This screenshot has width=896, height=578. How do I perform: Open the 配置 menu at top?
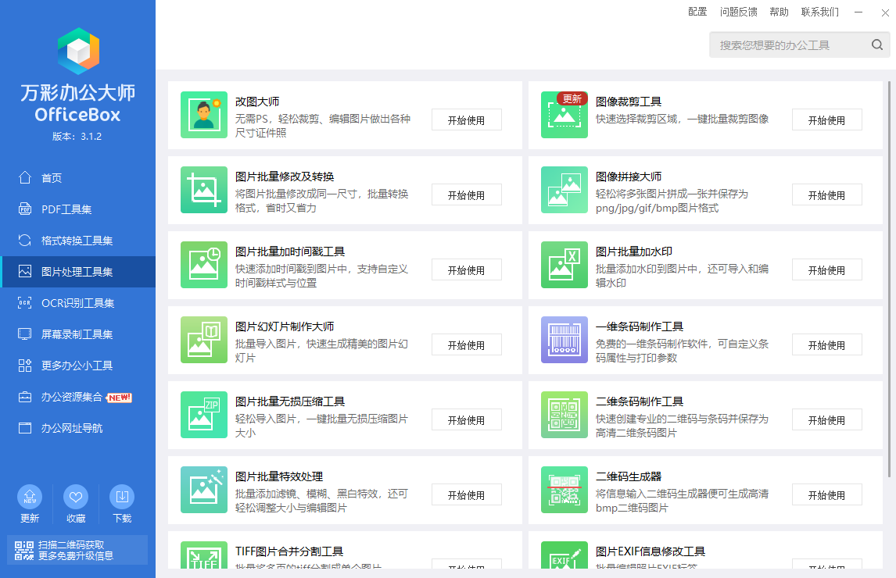point(697,12)
